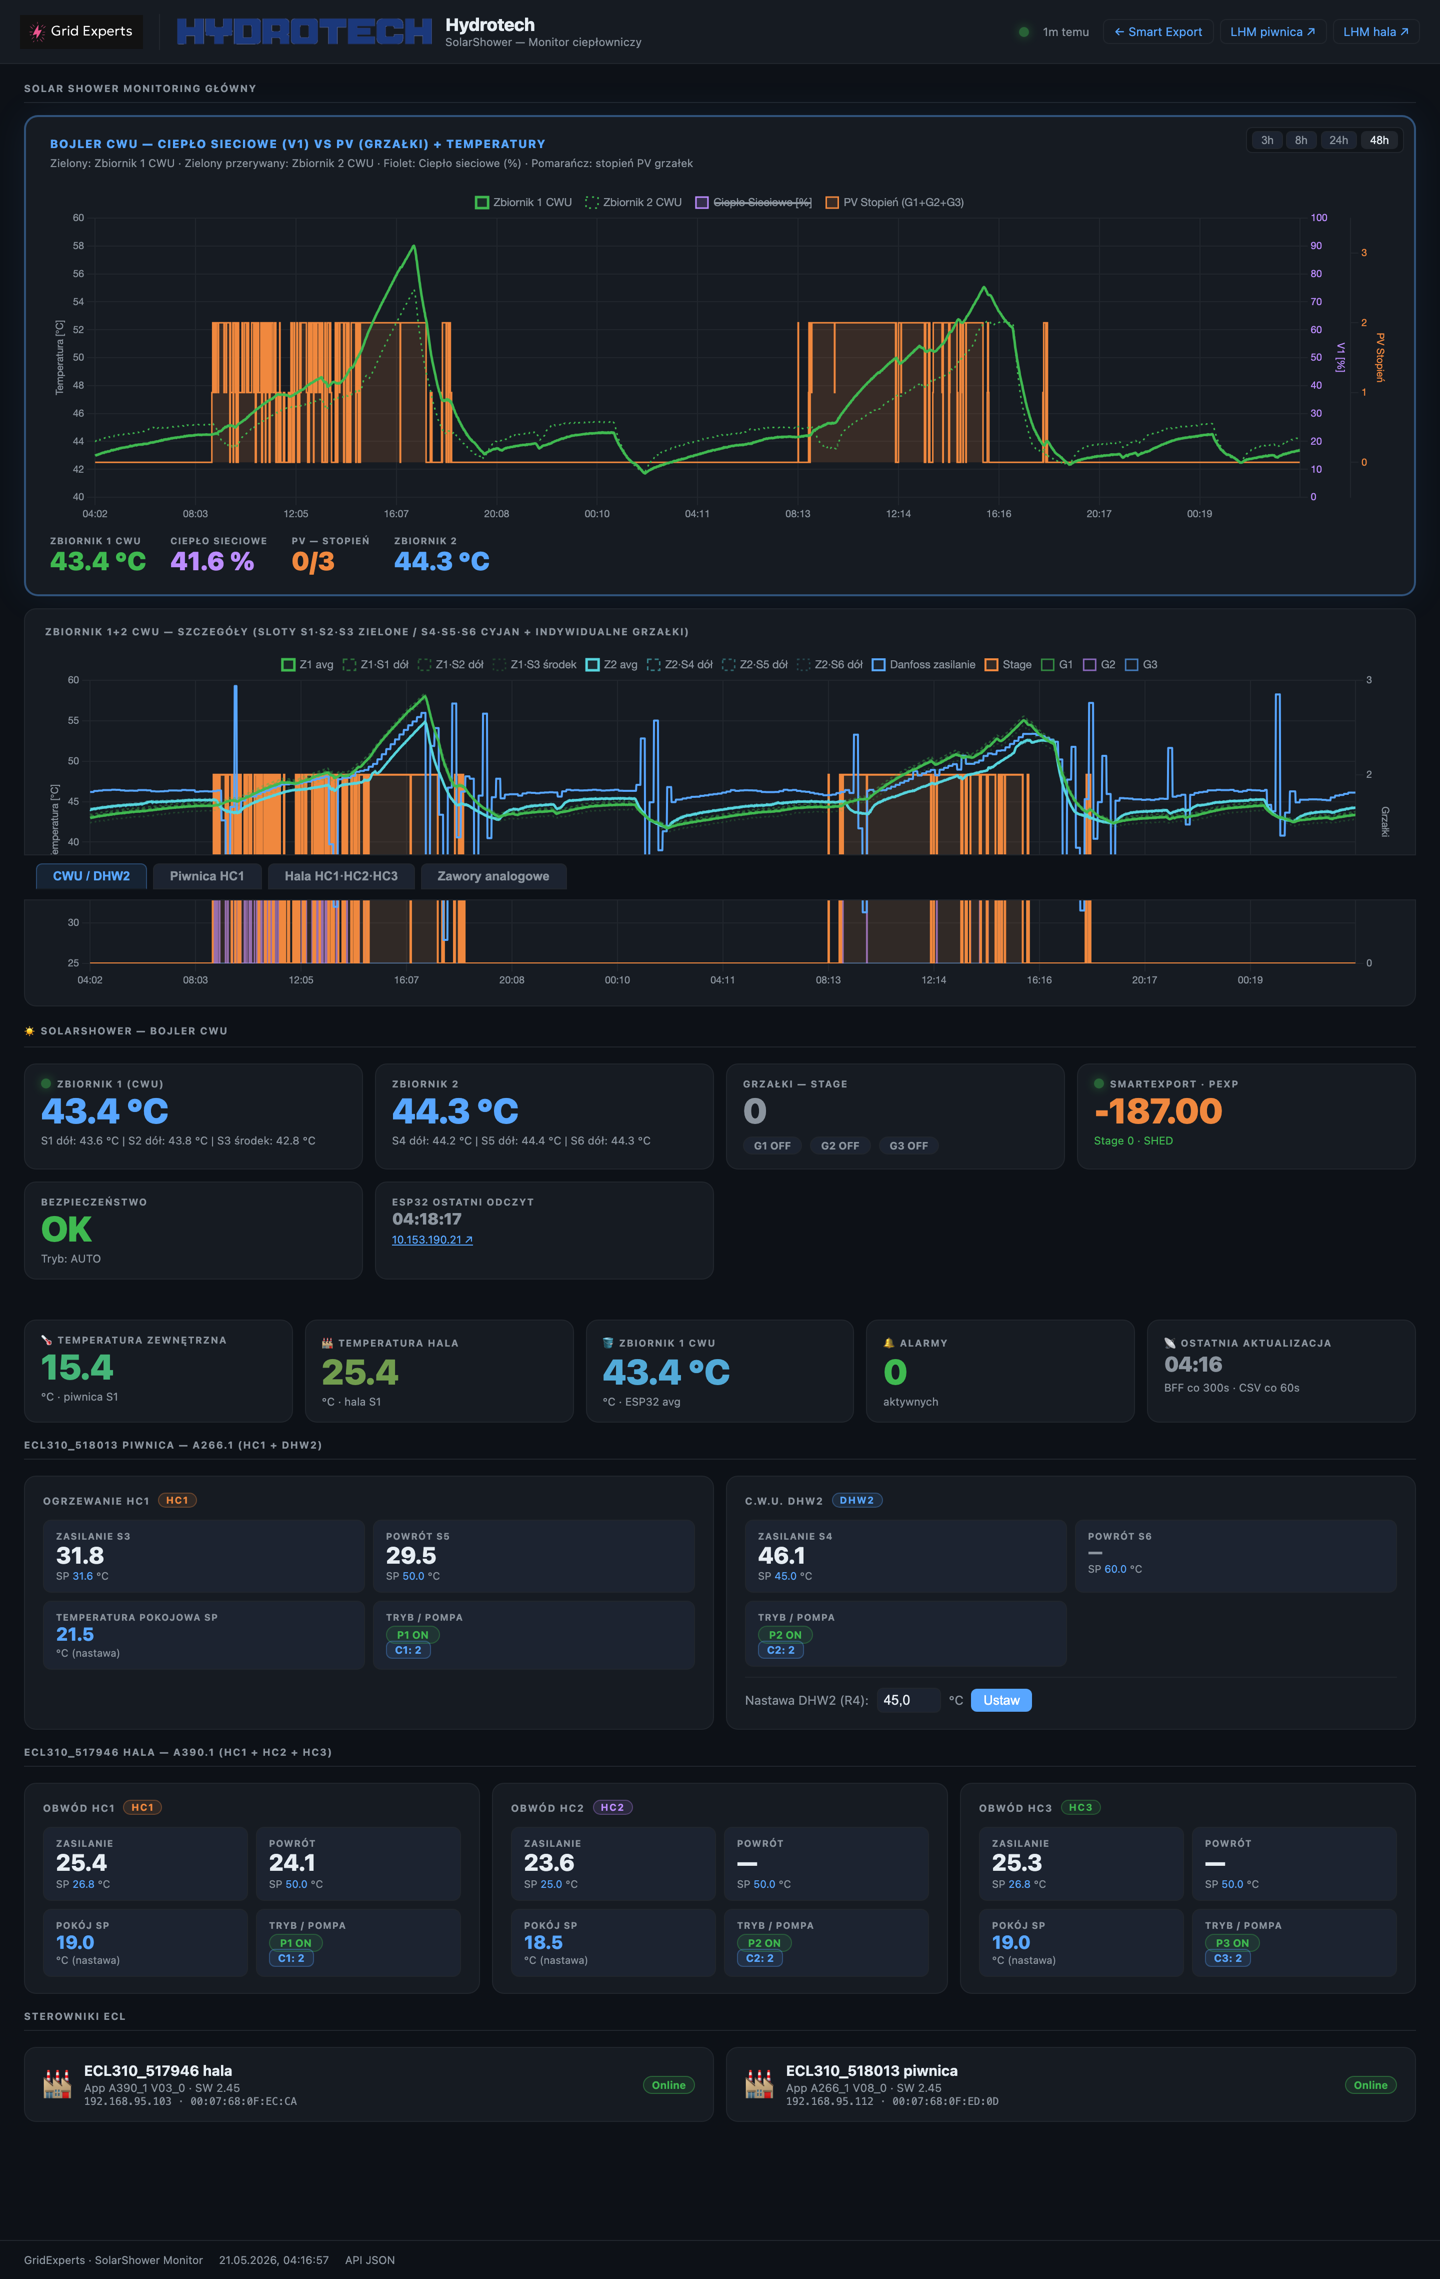Click the green dot on the Zbiornik 1 (CWU) card
This screenshot has height=2279, width=1440.
point(45,1083)
